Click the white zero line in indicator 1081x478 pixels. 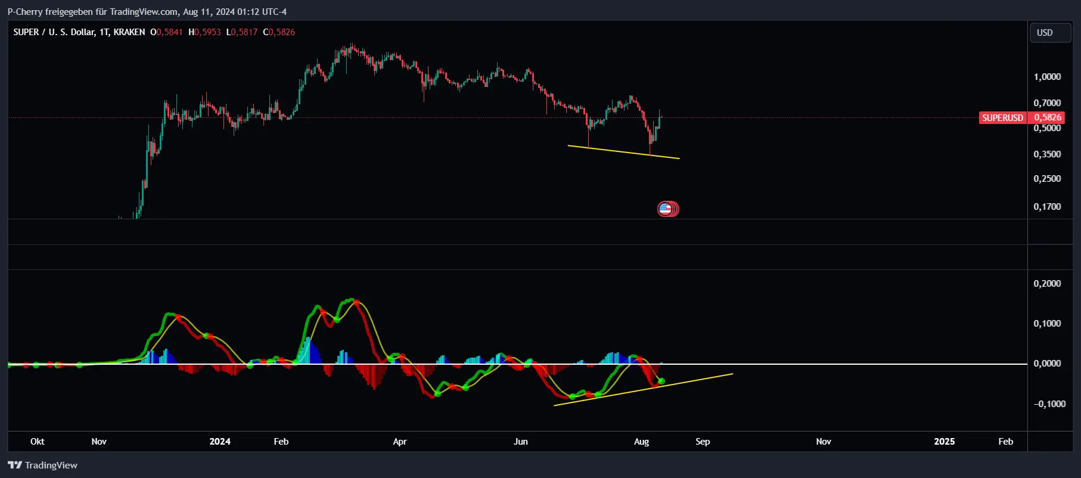[517, 364]
